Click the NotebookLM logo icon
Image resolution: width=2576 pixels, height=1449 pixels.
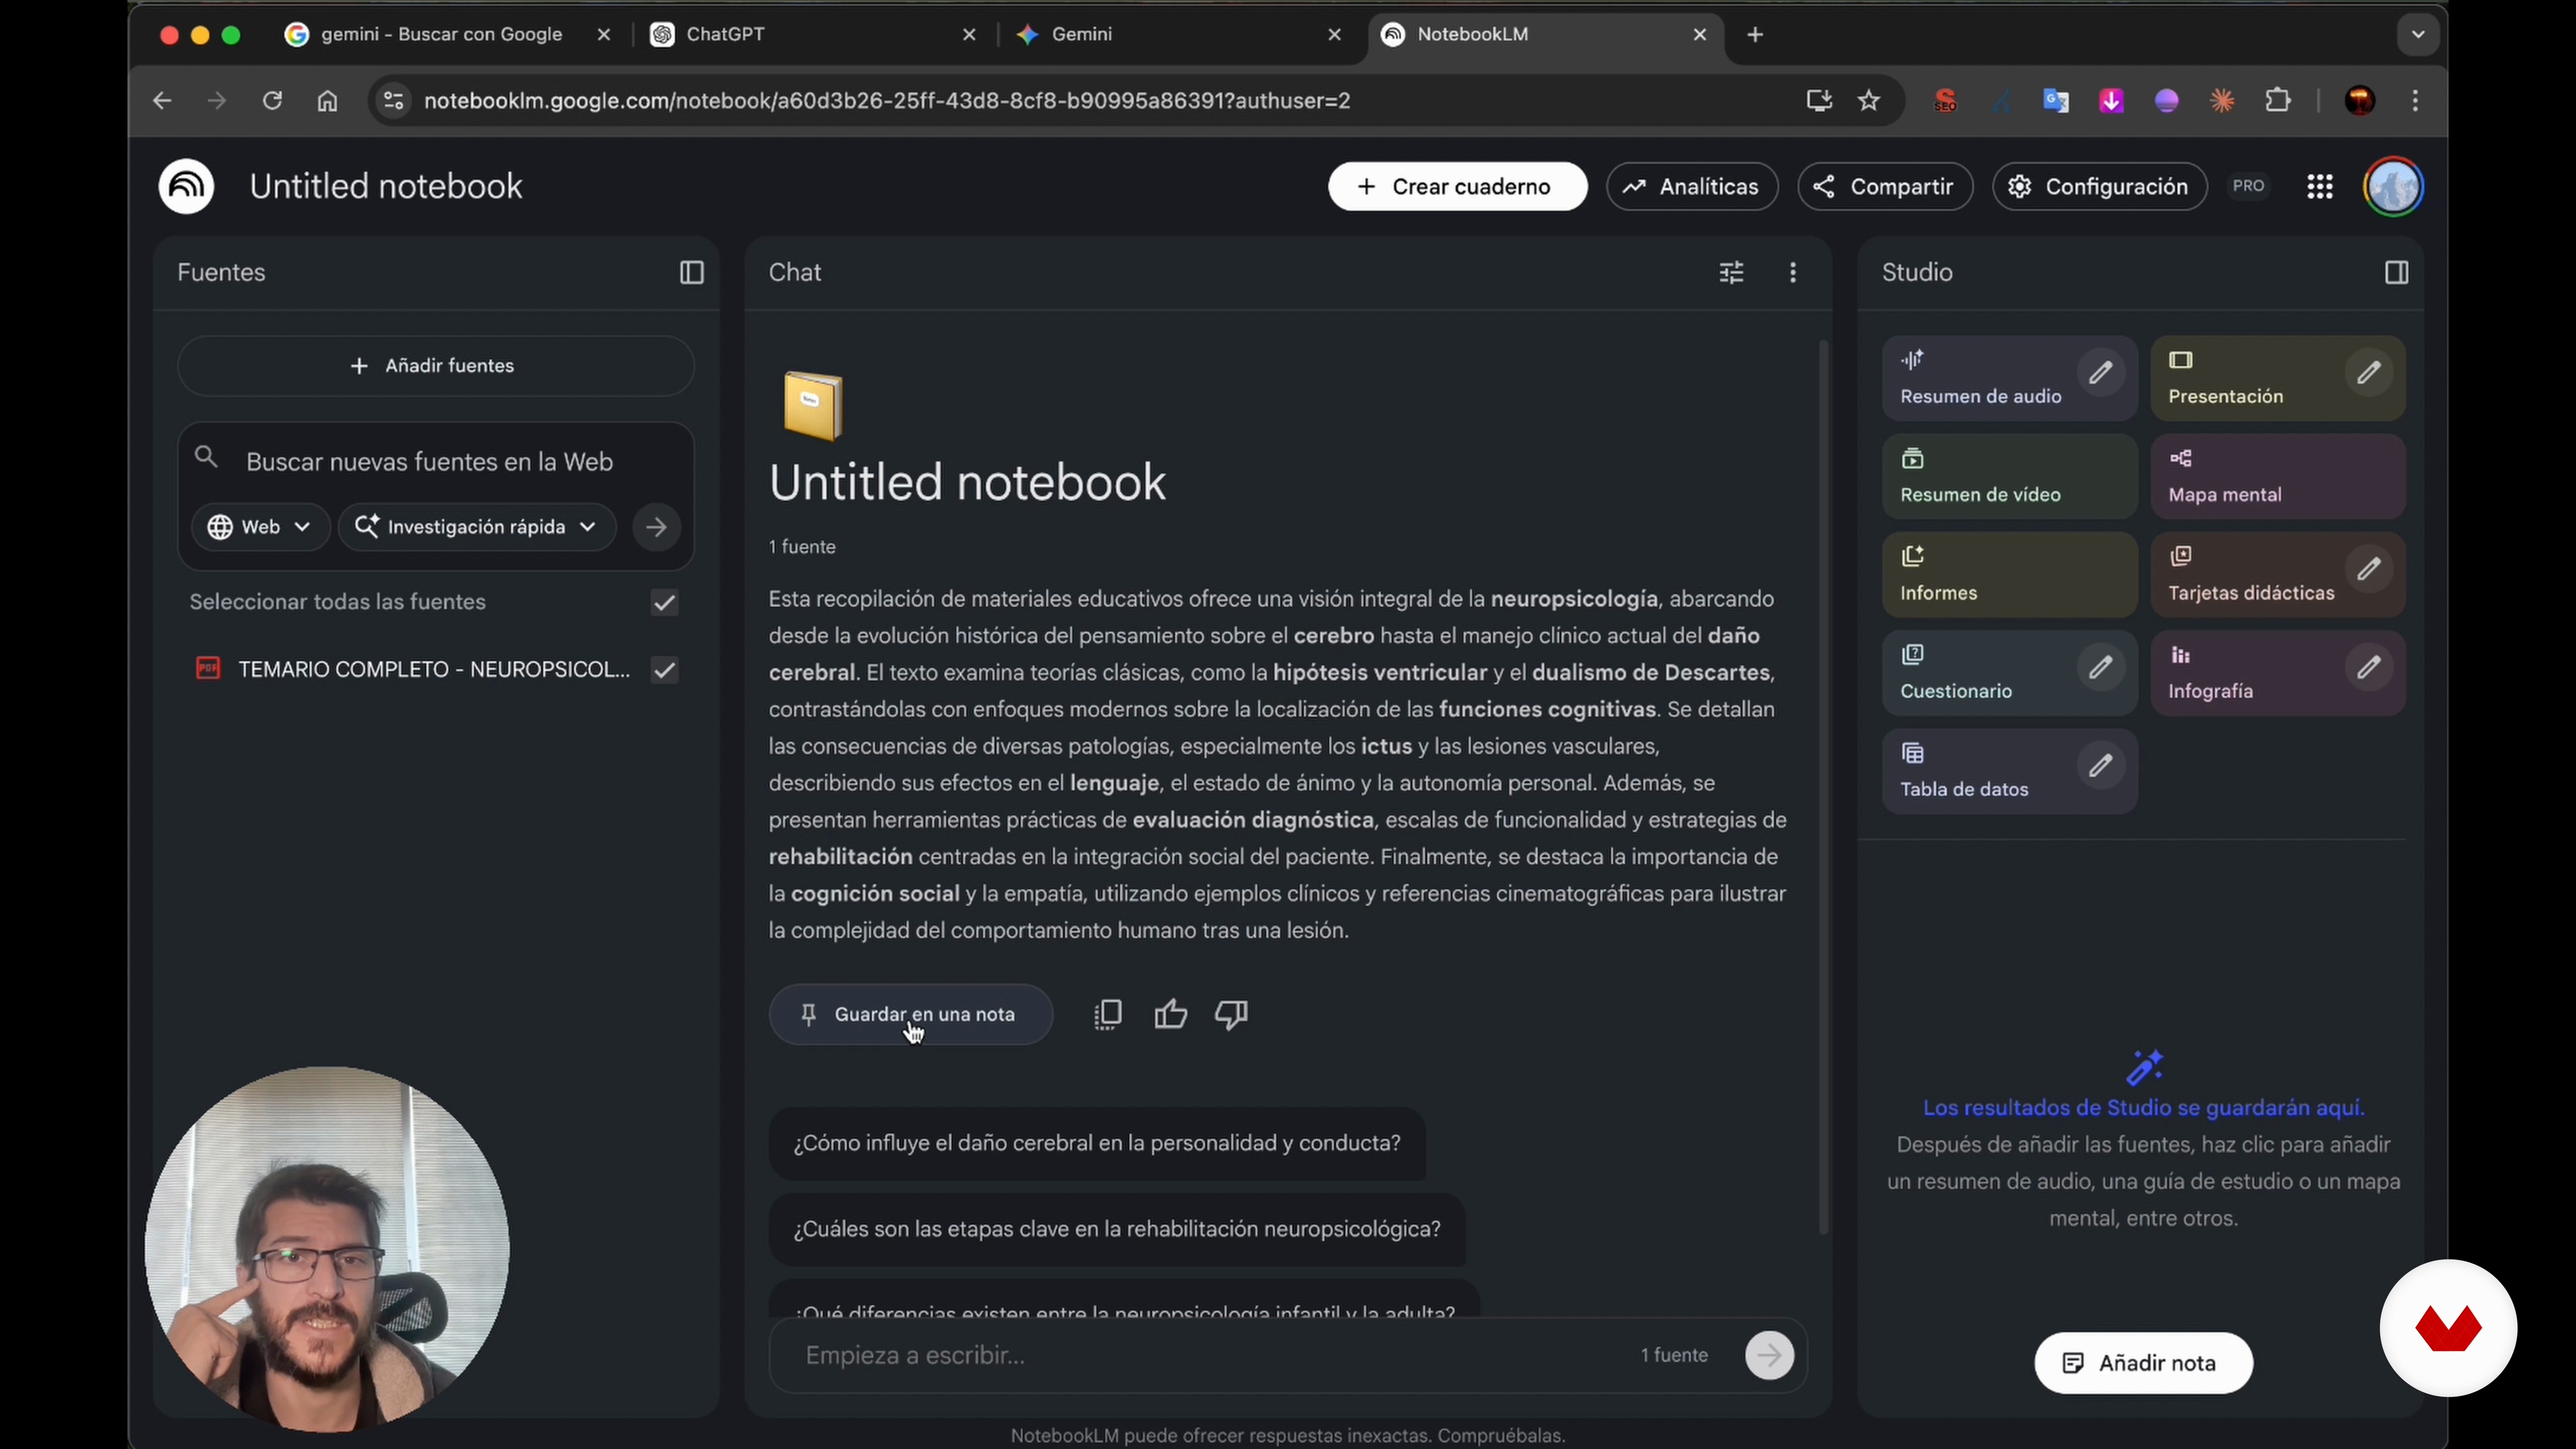point(186,186)
